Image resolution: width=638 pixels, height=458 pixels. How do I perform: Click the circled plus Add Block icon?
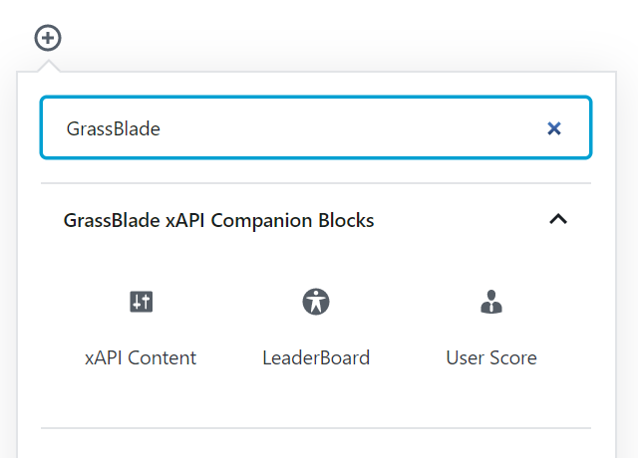pyautogui.click(x=48, y=38)
